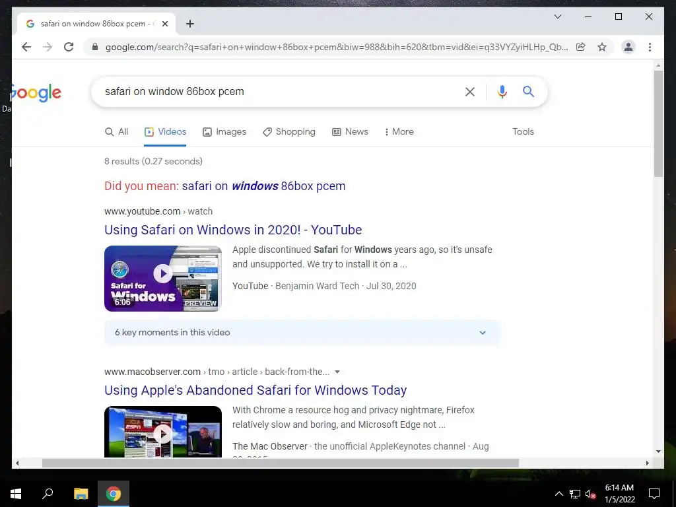Screen dimensions: 676x507
Task: Play the Safari for Windows video thumbnail
Action: click(x=163, y=278)
